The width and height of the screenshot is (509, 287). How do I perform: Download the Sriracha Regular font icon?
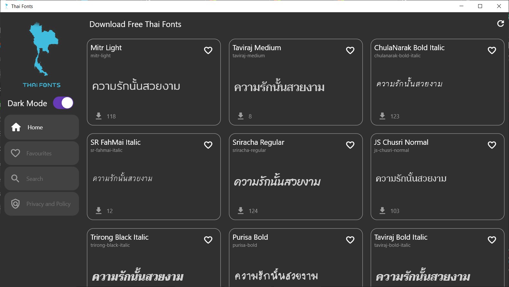[241, 210]
